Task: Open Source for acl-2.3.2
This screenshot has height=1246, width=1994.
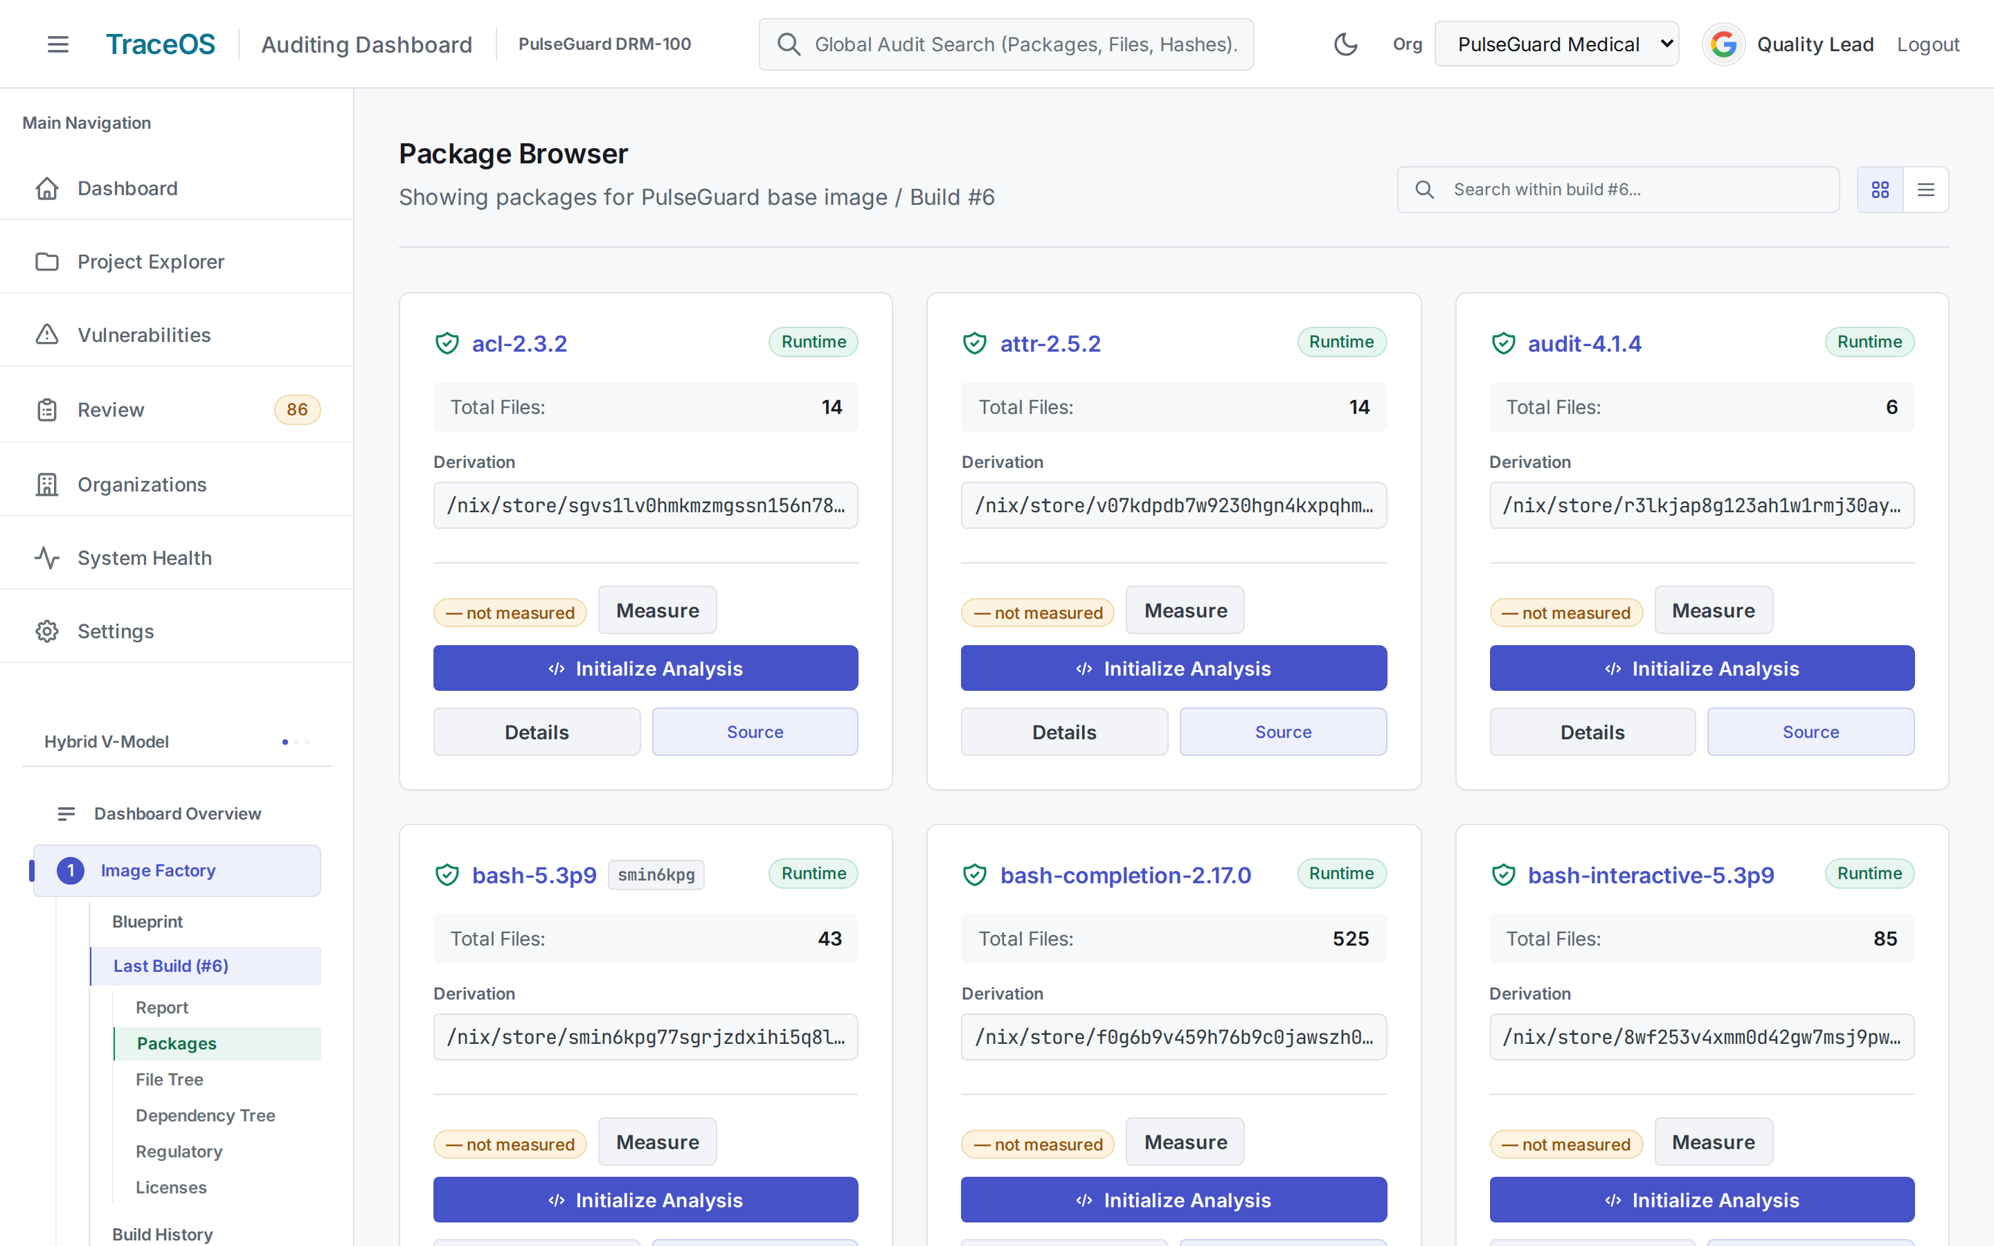Action: pos(755,732)
